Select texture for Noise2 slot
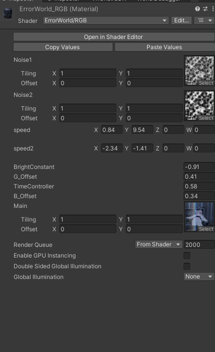 click(206, 118)
